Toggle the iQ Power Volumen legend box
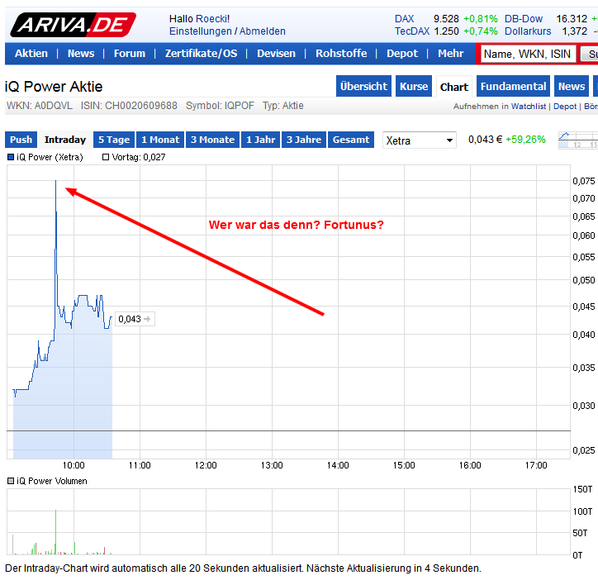 (11, 481)
